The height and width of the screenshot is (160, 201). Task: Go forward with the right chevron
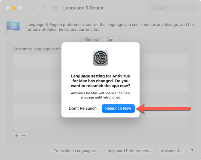tap(44, 8)
